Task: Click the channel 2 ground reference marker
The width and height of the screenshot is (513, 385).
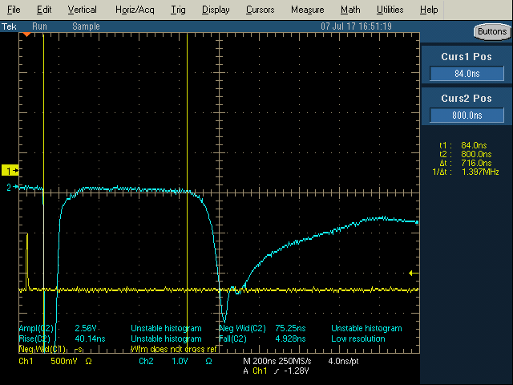Action: (12, 187)
